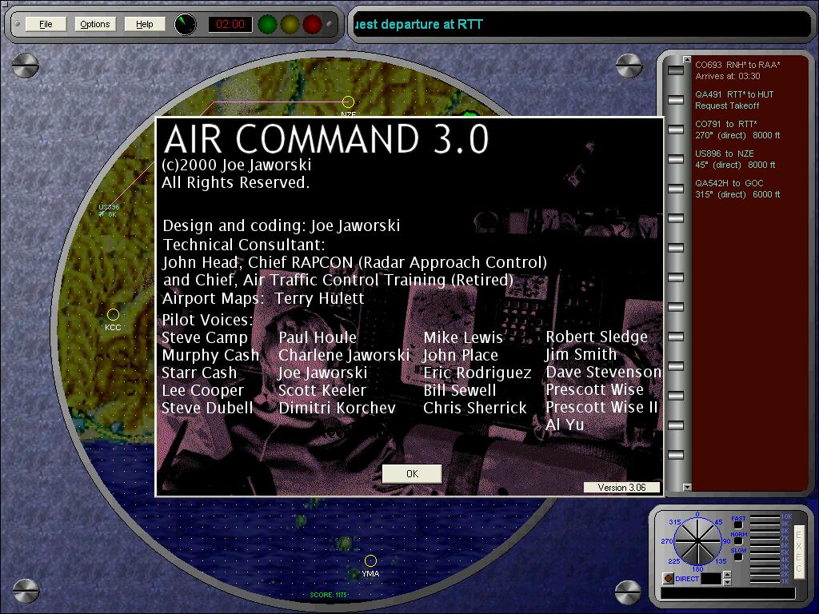Select the strip button for flight US896

(x=676, y=159)
